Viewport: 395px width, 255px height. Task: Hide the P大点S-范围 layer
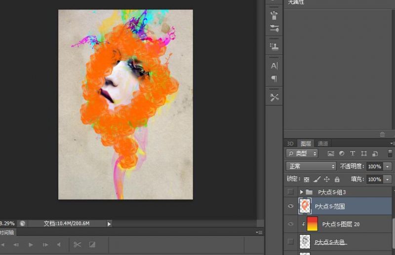point(290,206)
